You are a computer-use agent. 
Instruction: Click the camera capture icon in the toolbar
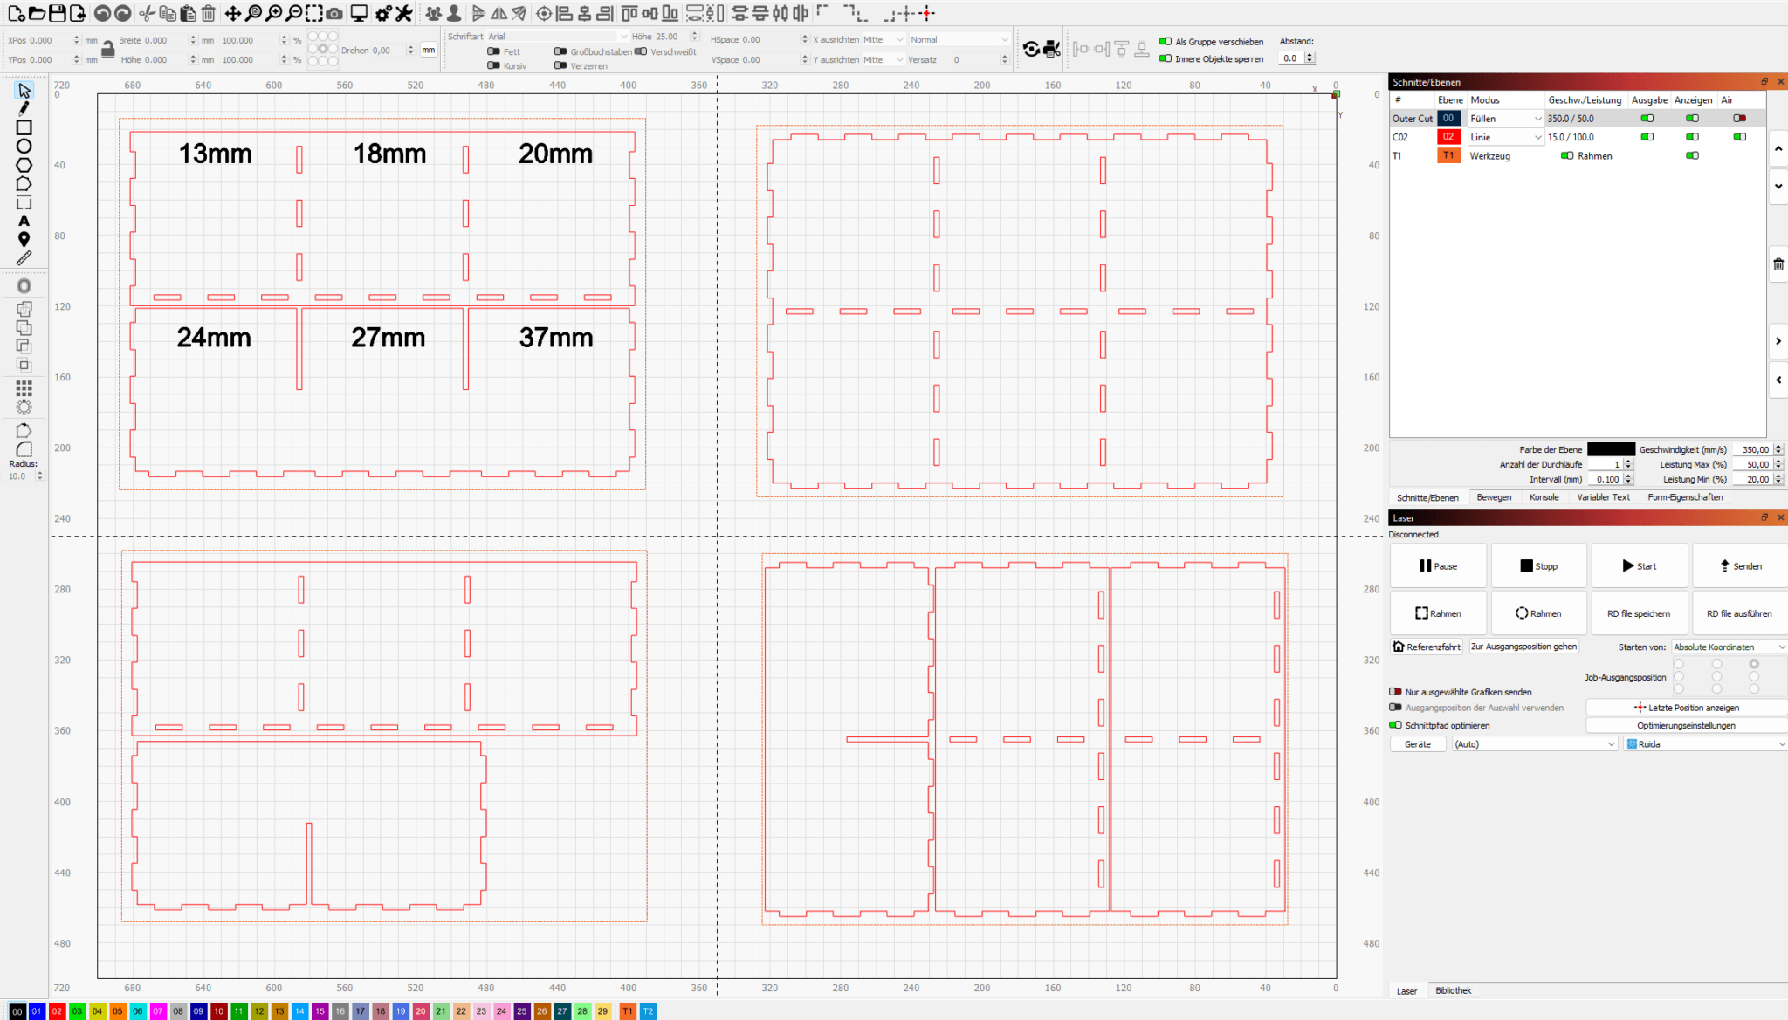pos(334,13)
